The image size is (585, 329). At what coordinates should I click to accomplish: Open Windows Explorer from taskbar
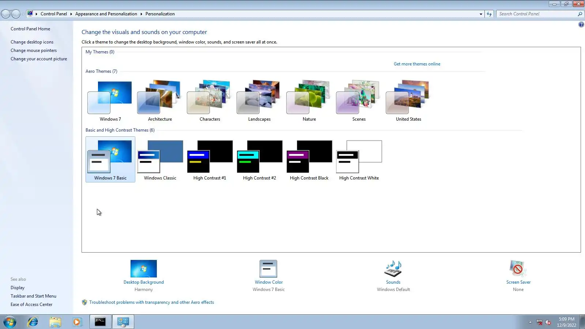pos(55,322)
